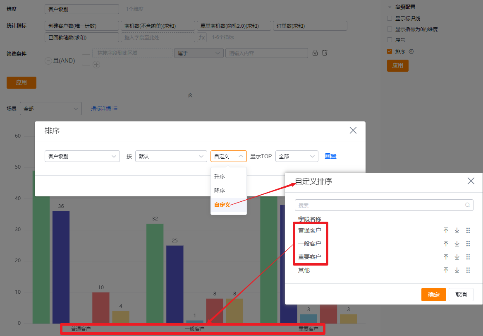The width and height of the screenshot is (483, 336).
Task: Open 指标详情 list icon
Action: [x=115, y=108]
